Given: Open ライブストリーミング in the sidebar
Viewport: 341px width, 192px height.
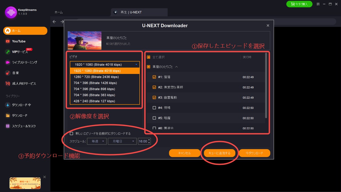Looking at the screenshot, I should point(25,62).
